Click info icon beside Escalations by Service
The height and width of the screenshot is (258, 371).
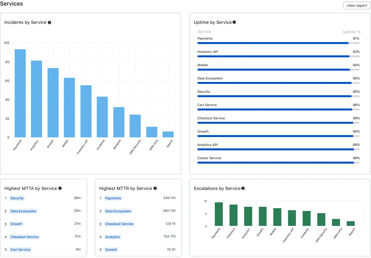[x=243, y=188]
